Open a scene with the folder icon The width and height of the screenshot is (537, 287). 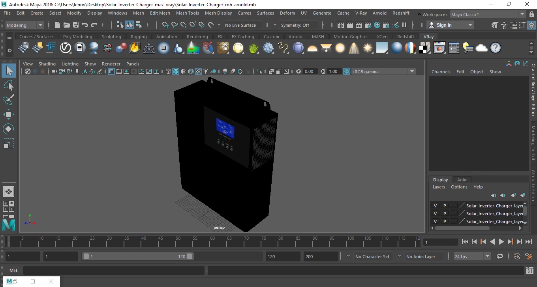tap(67, 25)
